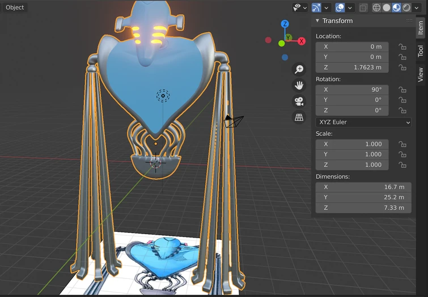Click the Dimensions Y 25.2 m field

pyautogui.click(x=363, y=197)
